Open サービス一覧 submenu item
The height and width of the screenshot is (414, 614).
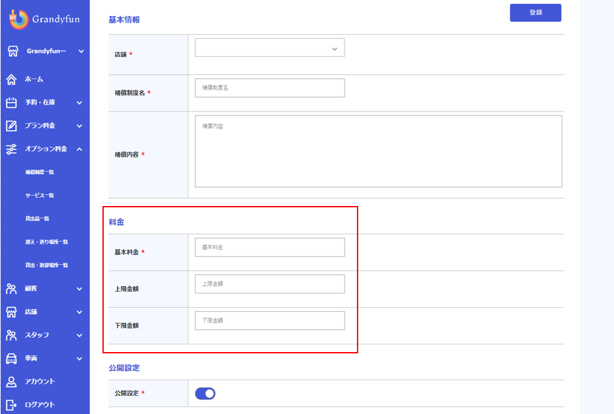click(40, 195)
